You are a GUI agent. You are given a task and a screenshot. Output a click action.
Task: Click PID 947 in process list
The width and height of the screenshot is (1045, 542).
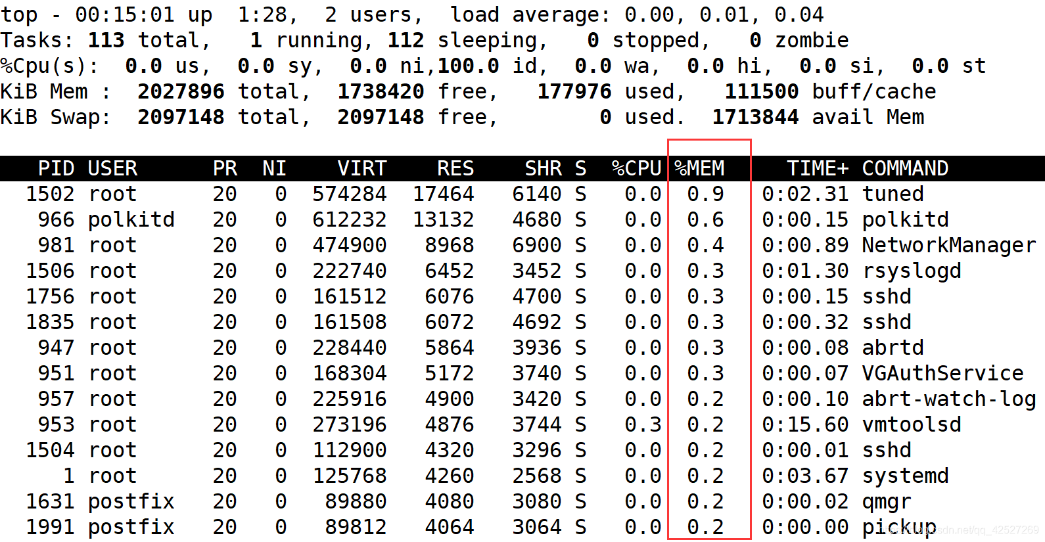tap(56, 348)
